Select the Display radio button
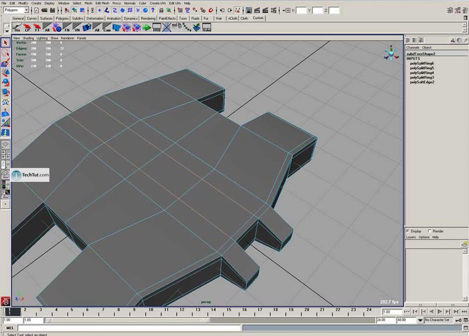Image resolution: width=469 pixels, height=336 pixels. (x=408, y=231)
